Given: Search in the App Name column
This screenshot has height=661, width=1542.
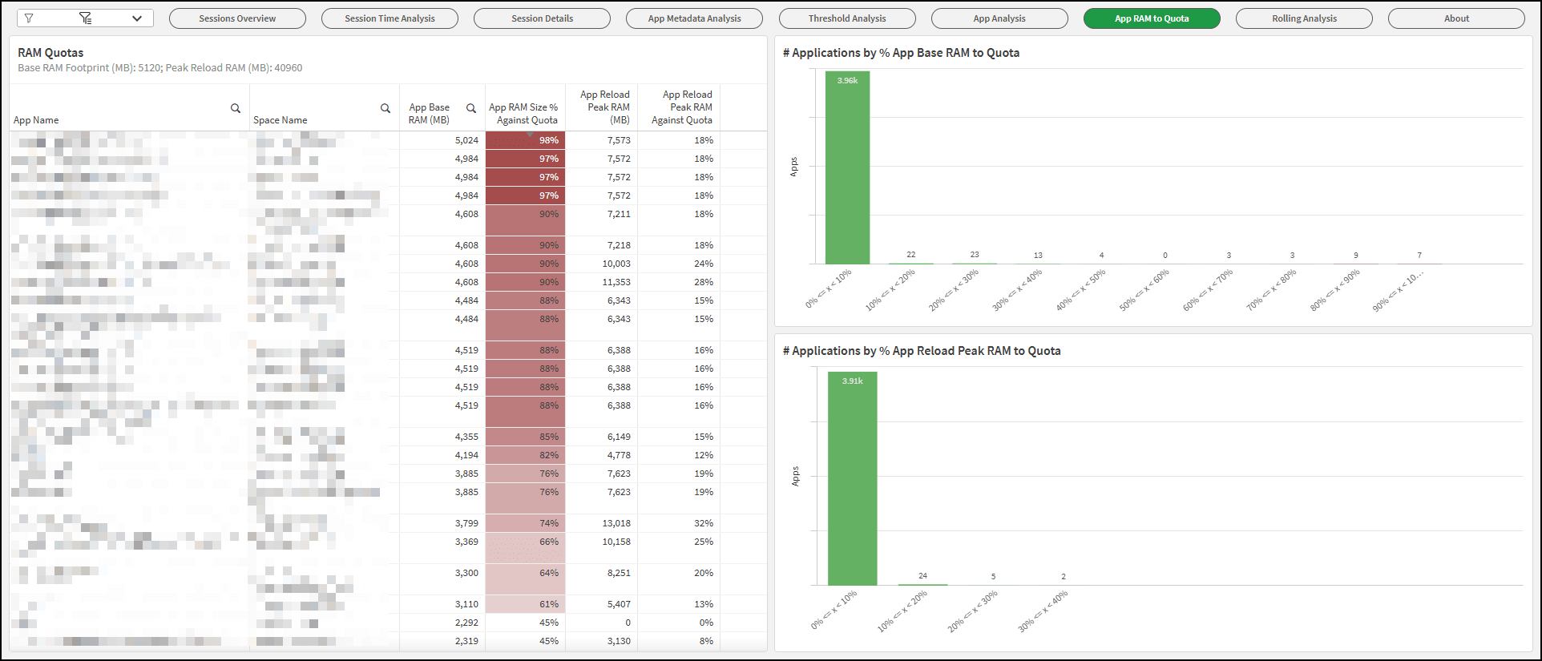Looking at the screenshot, I should tap(236, 108).
